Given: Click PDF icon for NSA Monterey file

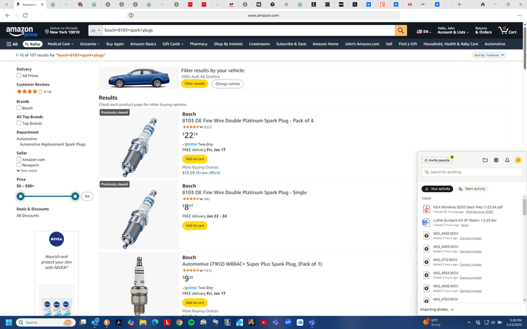Looking at the screenshot, I should 426,209.
